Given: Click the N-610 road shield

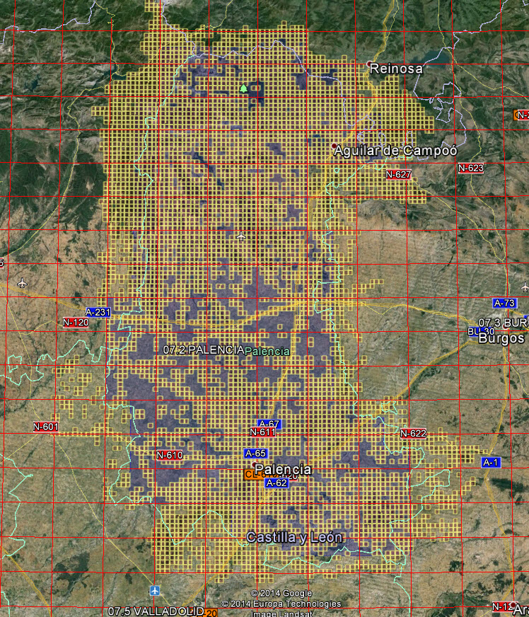Looking at the screenshot, I should pyautogui.click(x=170, y=455).
